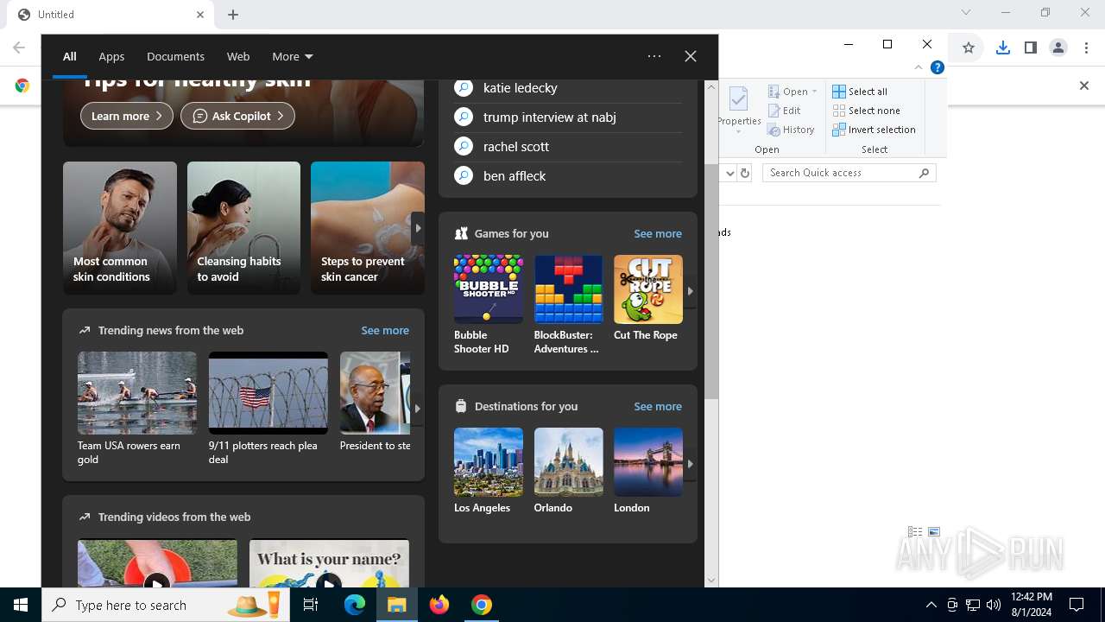Collapse the File Explorer ribbon chevron

coord(919,67)
